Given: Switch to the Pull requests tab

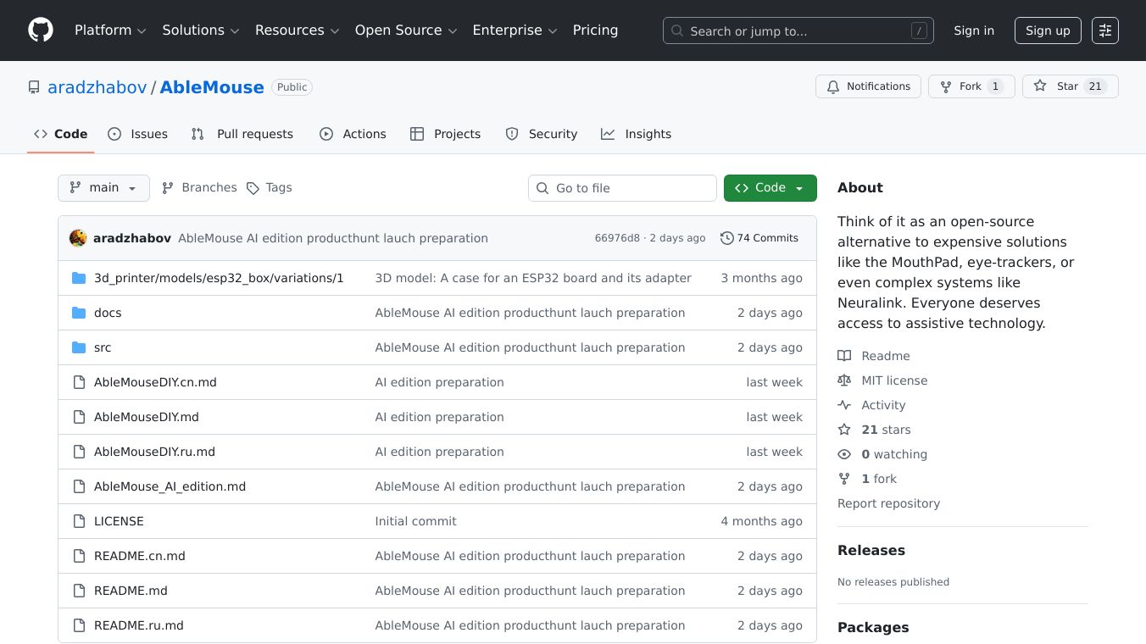Looking at the screenshot, I should pos(242,134).
